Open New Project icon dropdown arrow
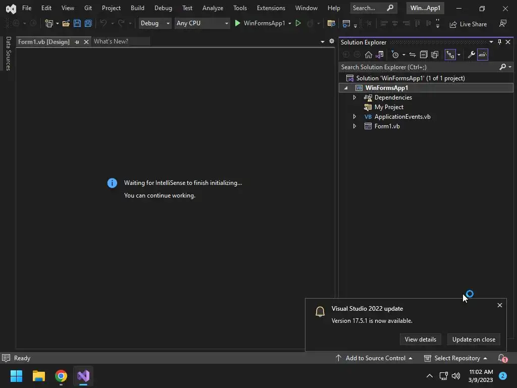This screenshot has height=388, width=517. (x=58, y=23)
